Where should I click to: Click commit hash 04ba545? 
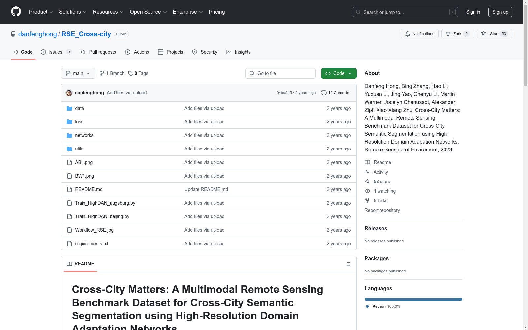pos(284,93)
